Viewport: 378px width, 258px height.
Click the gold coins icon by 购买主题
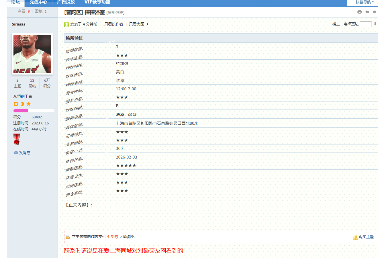click(x=355, y=237)
